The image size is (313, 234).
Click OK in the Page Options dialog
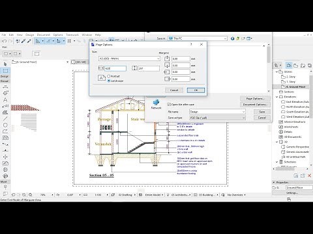[x=196, y=90]
